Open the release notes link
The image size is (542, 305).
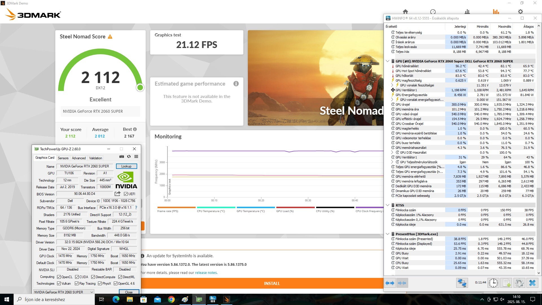pos(206,273)
